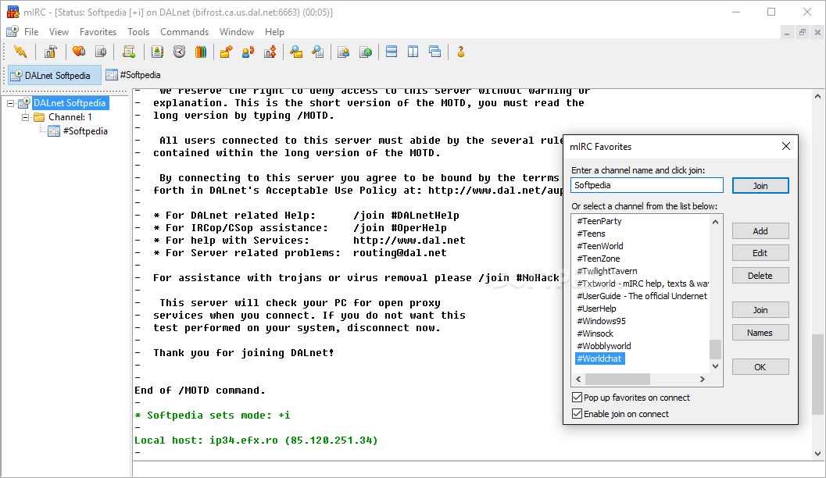
Task: Select Channel: 1 folder in treebar
Action: tap(70, 117)
